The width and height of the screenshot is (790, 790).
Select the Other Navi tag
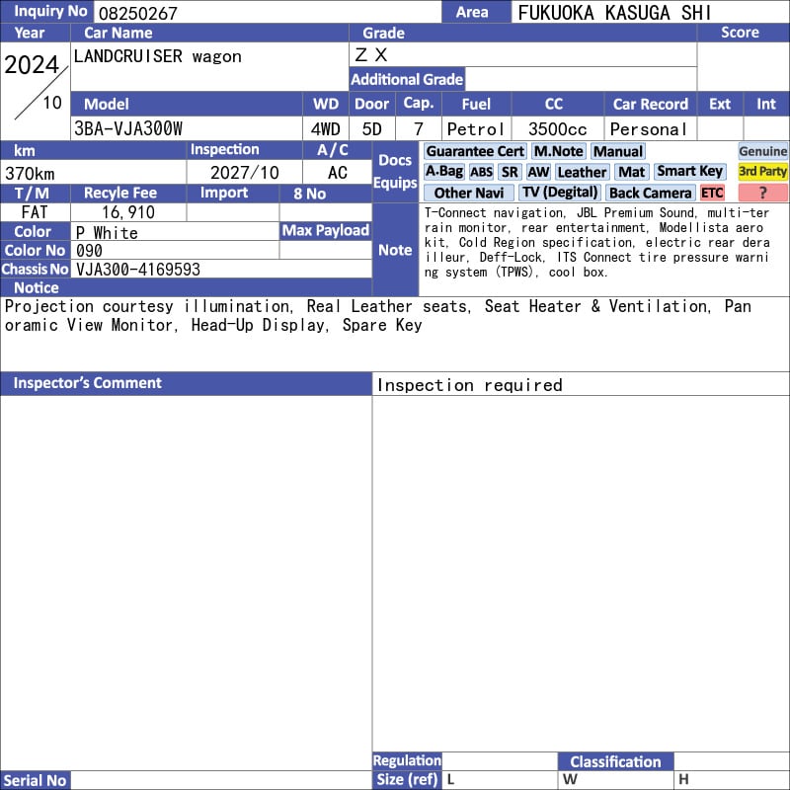click(468, 193)
